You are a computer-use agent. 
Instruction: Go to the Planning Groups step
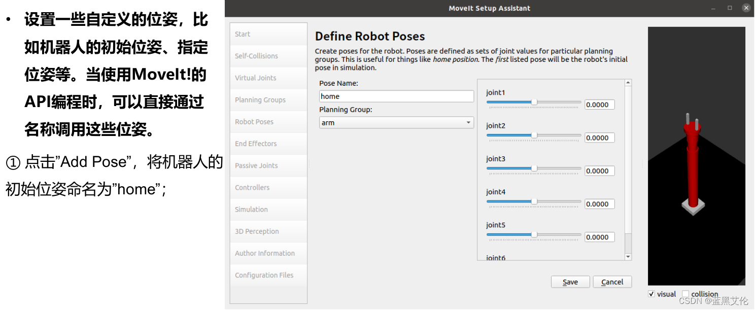pyautogui.click(x=260, y=100)
